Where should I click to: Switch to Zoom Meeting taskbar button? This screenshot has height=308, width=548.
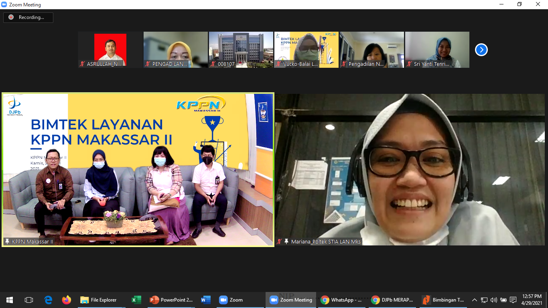click(291, 300)
